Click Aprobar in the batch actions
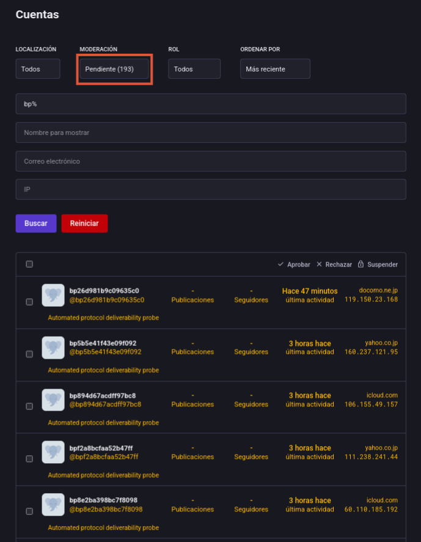The image size is (421, 542). 294,265
